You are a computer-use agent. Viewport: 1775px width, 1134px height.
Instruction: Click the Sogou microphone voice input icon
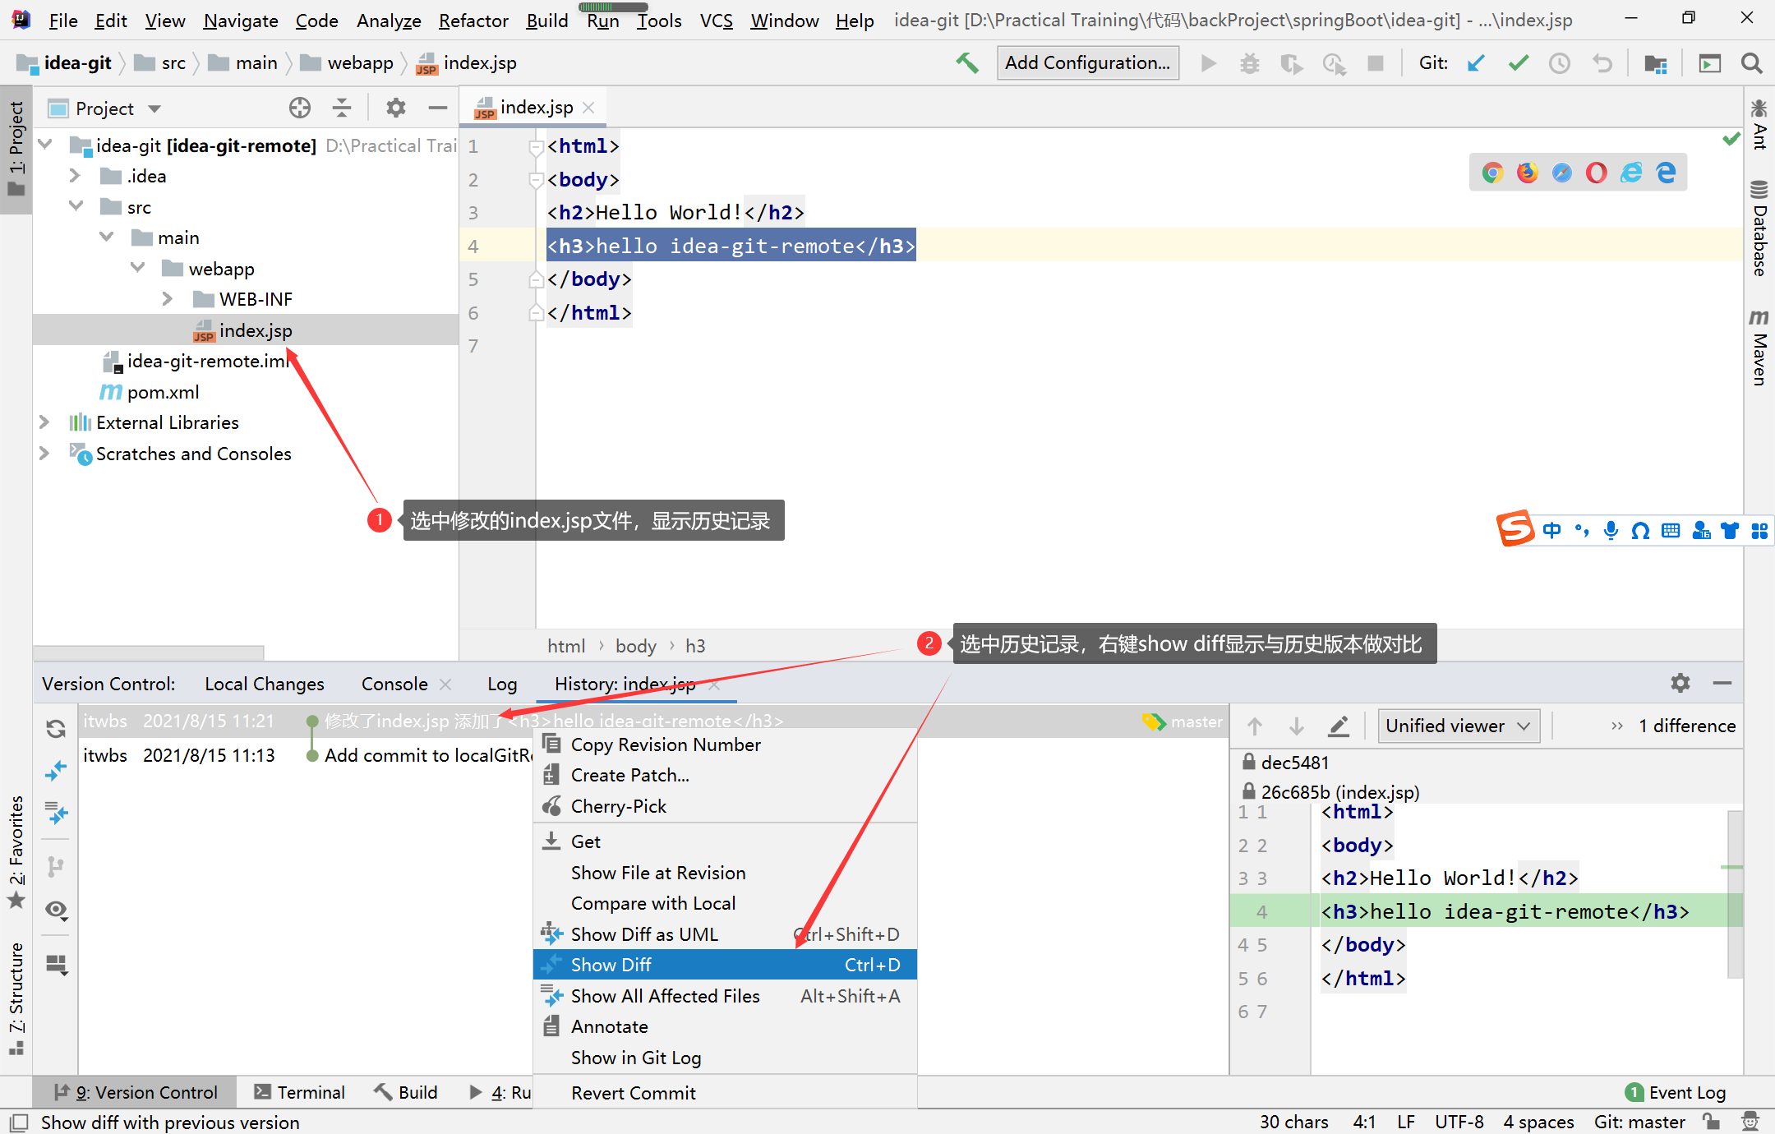coord(1611,531)
